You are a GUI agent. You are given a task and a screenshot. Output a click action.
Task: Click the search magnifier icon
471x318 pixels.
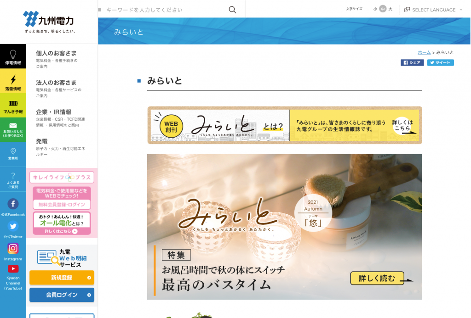[232, 10]
